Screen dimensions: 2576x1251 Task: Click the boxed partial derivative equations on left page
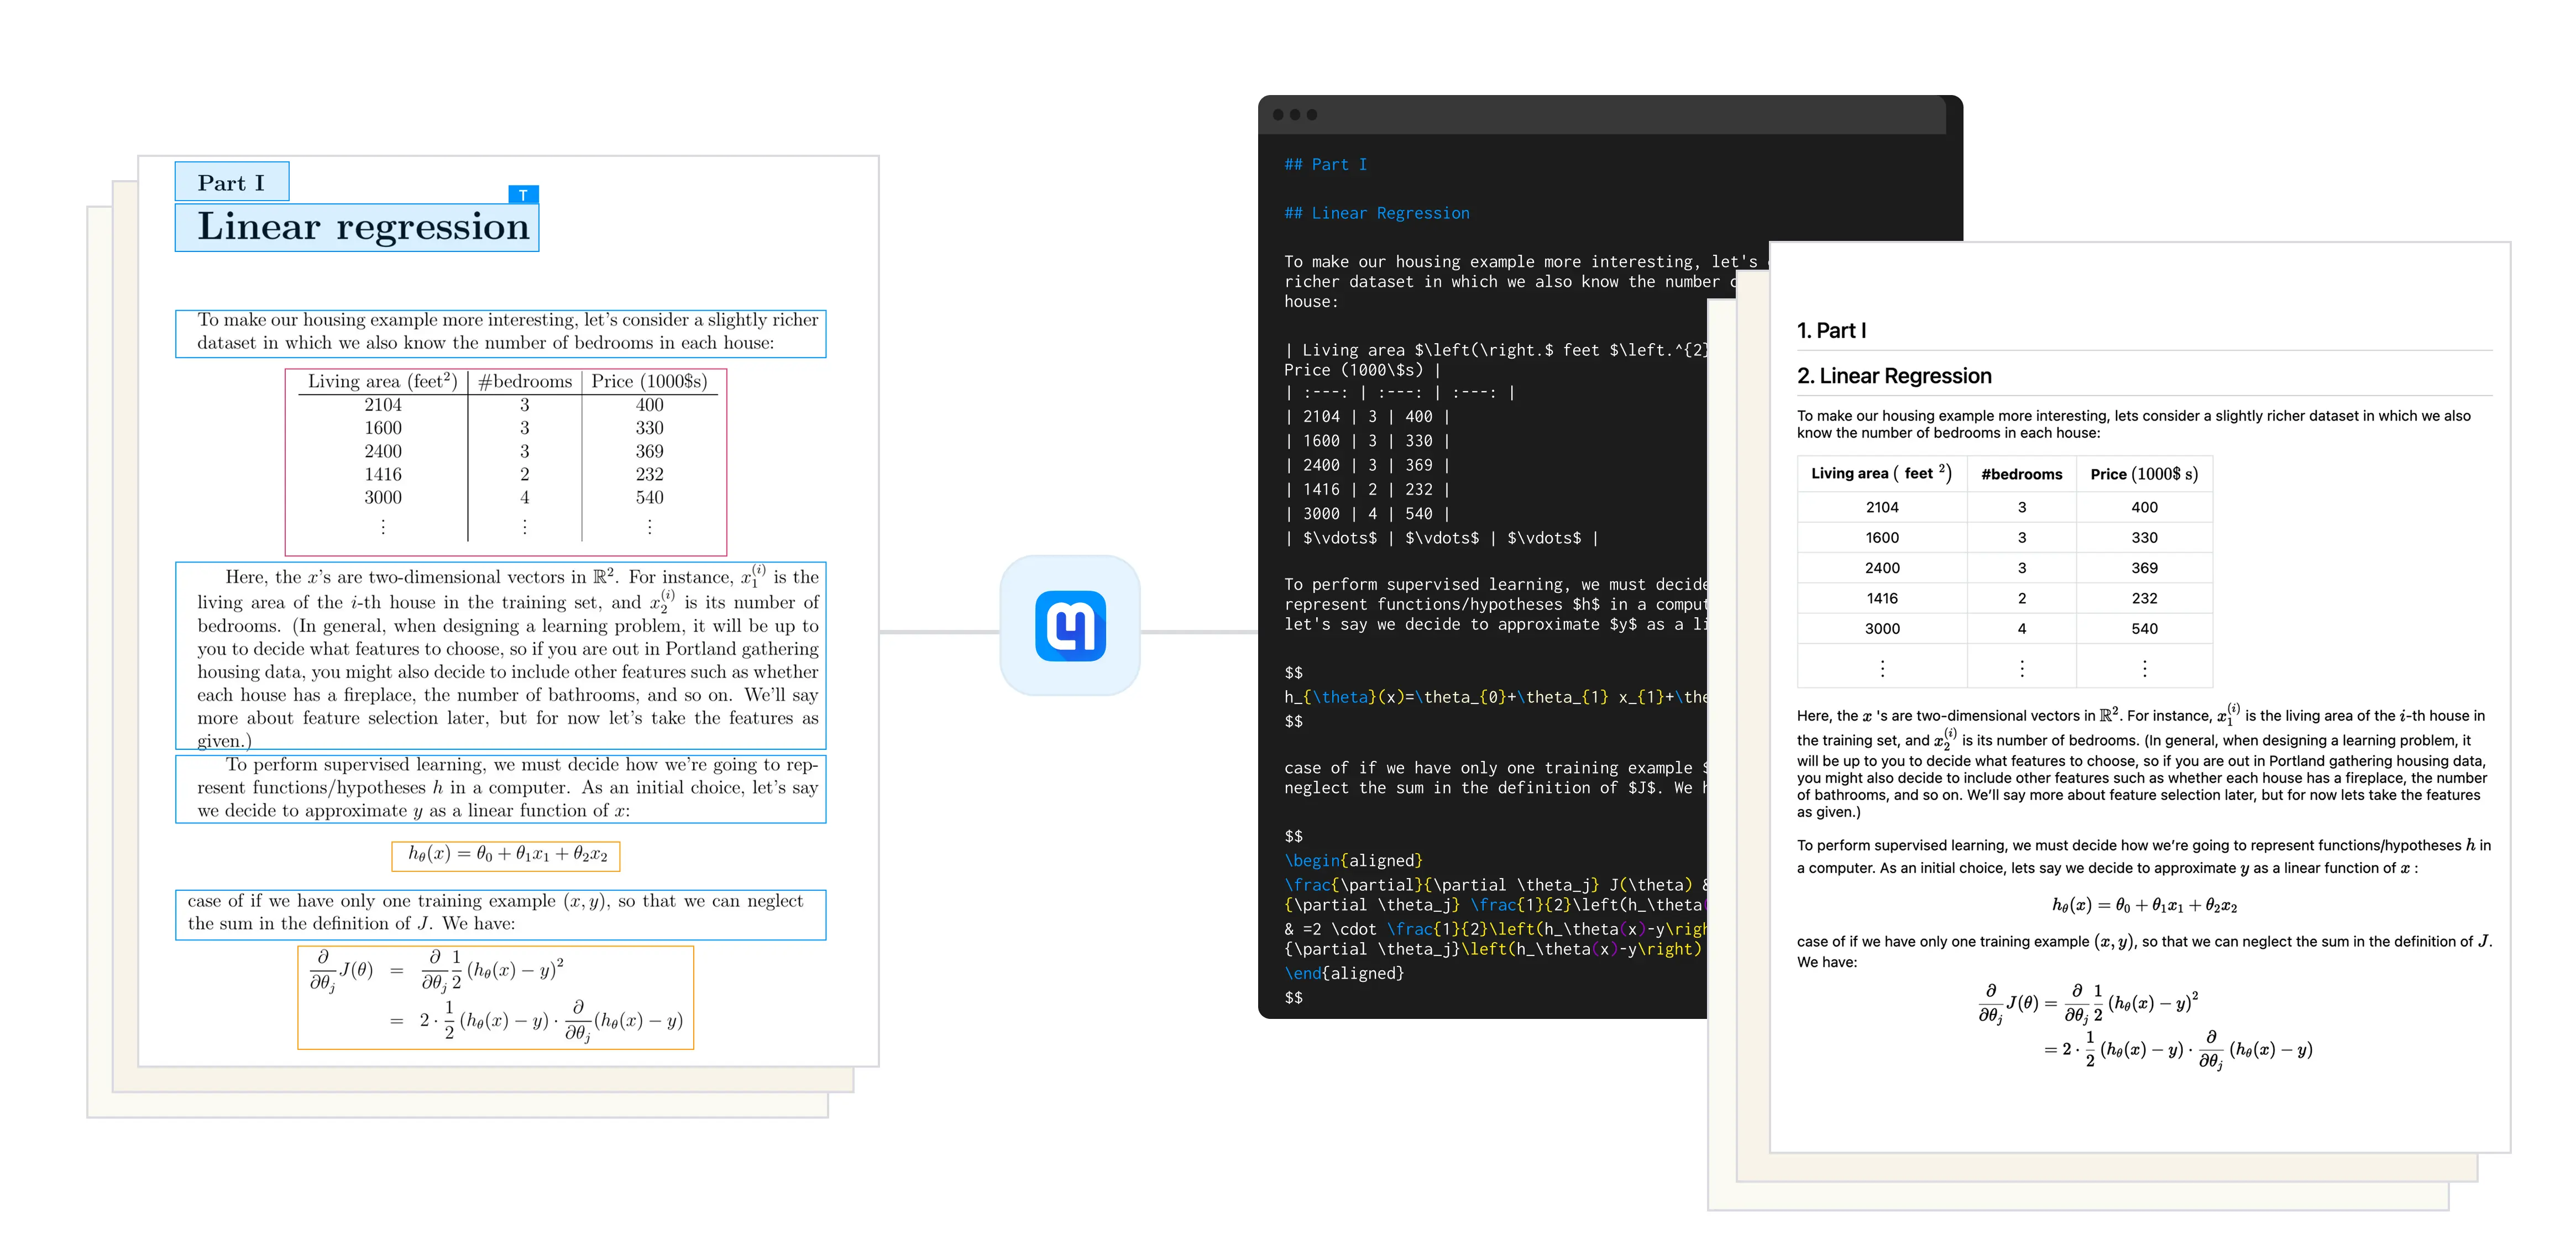pyautogui.click(x=496, y=997)
